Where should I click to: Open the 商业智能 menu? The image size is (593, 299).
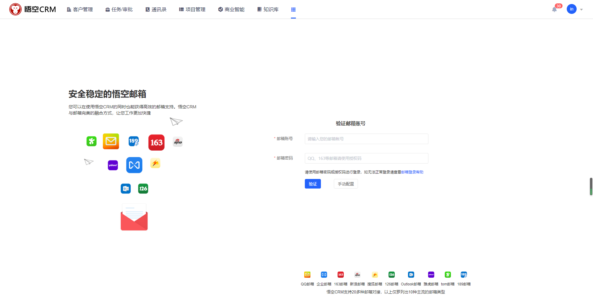click(231, 10)
